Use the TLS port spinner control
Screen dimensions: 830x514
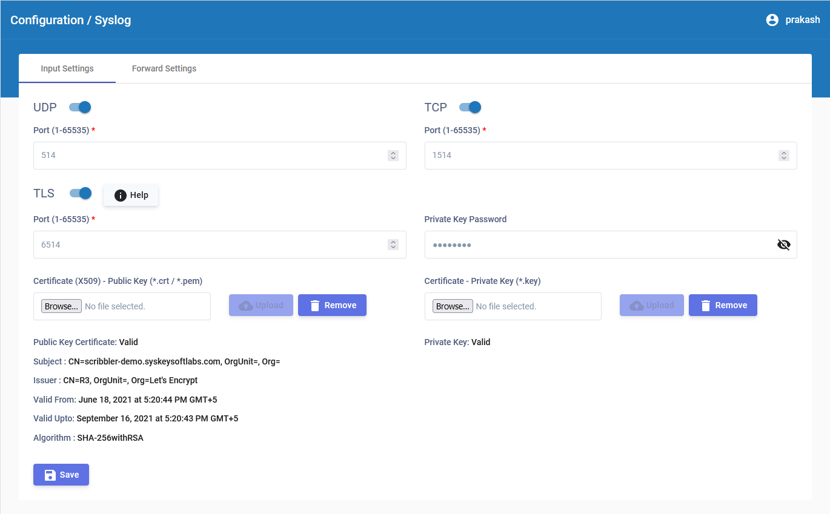(x=393, y=245)
